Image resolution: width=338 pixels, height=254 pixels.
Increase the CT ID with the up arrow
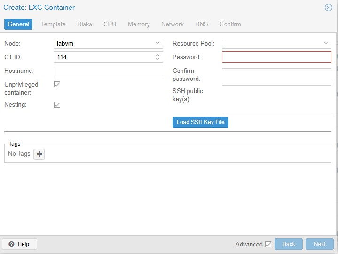pyautogui.click(x=157, y=55)
